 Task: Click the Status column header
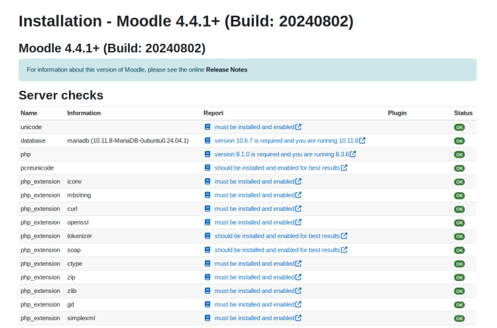click(463, 113)
